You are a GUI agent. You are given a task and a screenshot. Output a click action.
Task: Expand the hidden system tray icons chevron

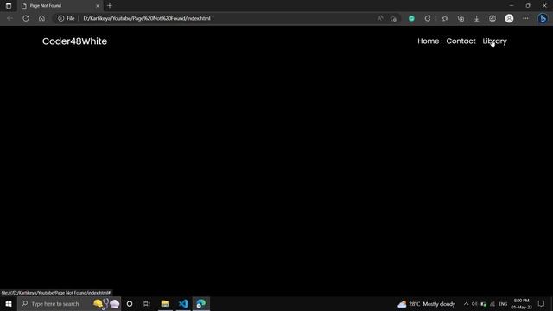pyautogui.click(x=466, y=303)
